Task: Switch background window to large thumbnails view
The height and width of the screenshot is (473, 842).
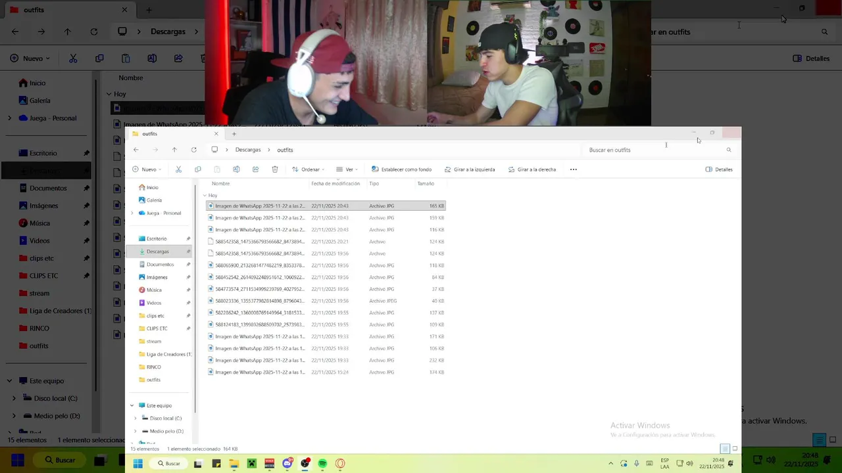Action: tap(833, 440)
